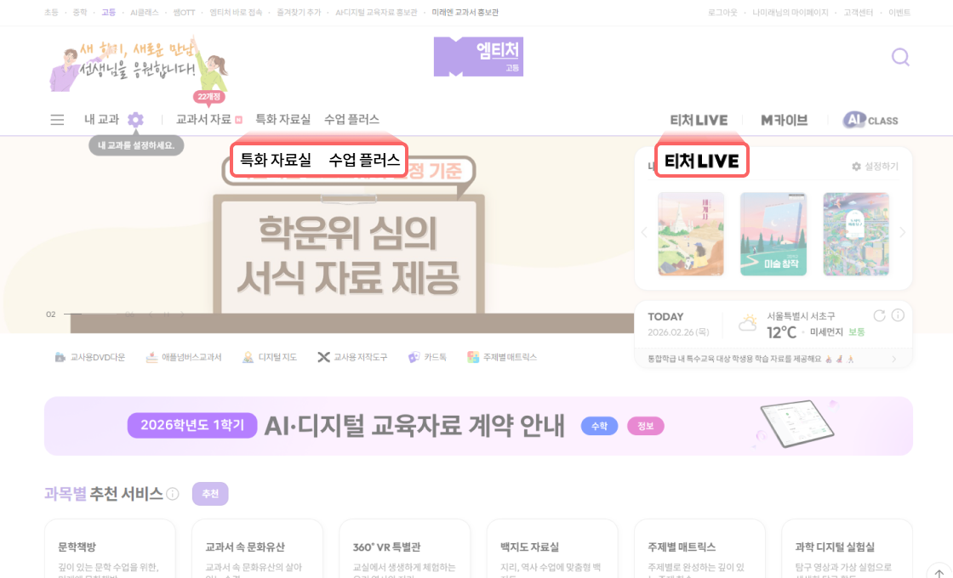953x578 pixels.
Task: Click the 설정하기 link
Action: coord(876,167)
